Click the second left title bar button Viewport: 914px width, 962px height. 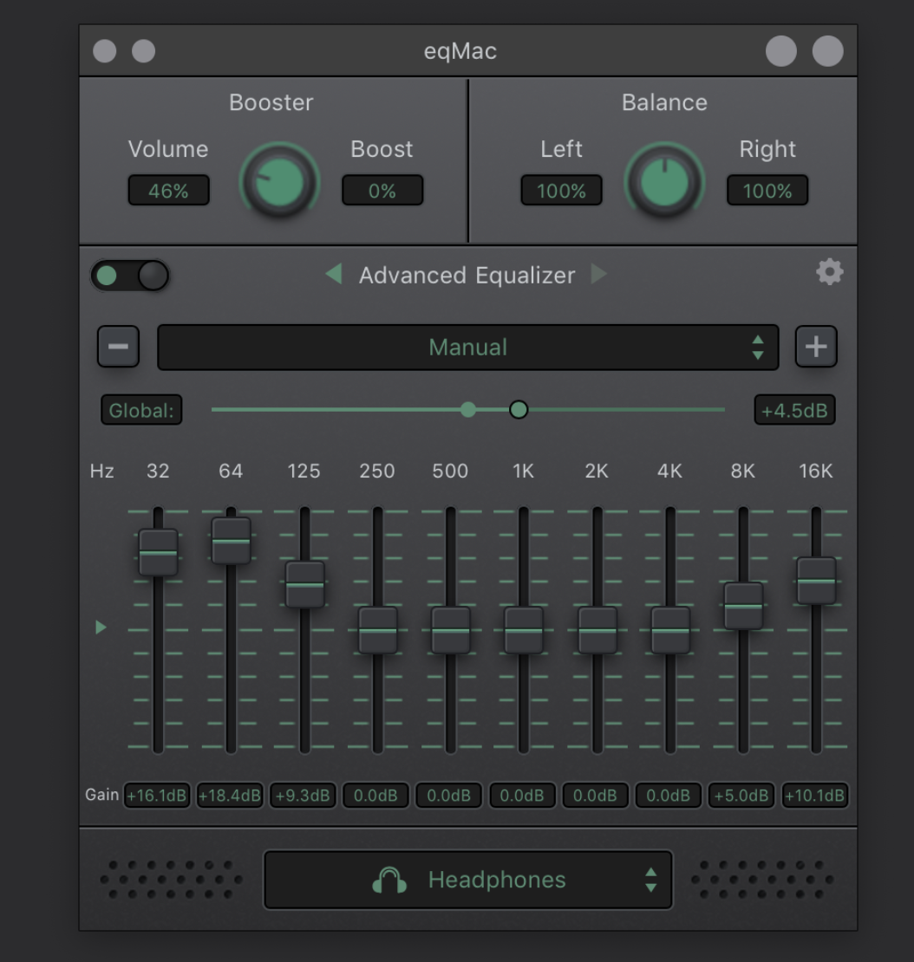(144, 51)
